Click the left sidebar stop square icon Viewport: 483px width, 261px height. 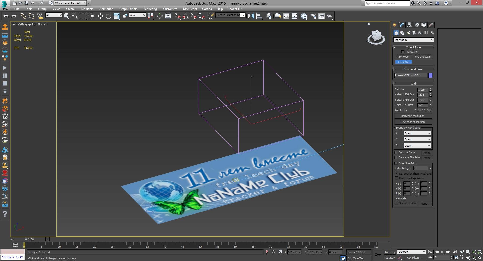tap(5, 83)
